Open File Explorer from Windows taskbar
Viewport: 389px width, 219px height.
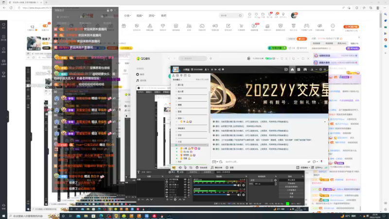[86, 216]
